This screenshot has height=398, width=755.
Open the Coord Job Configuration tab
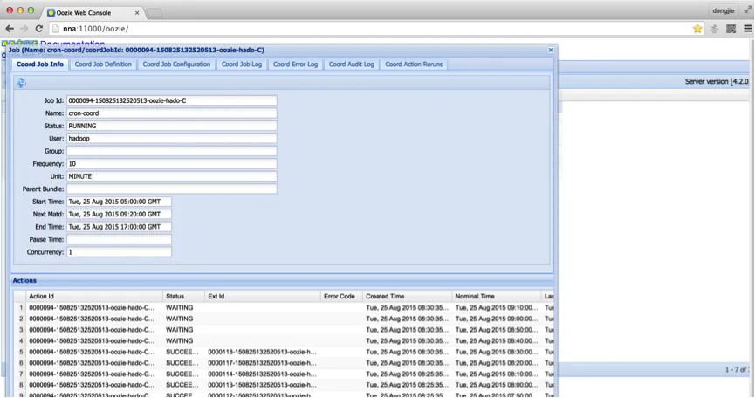point(176,65)
